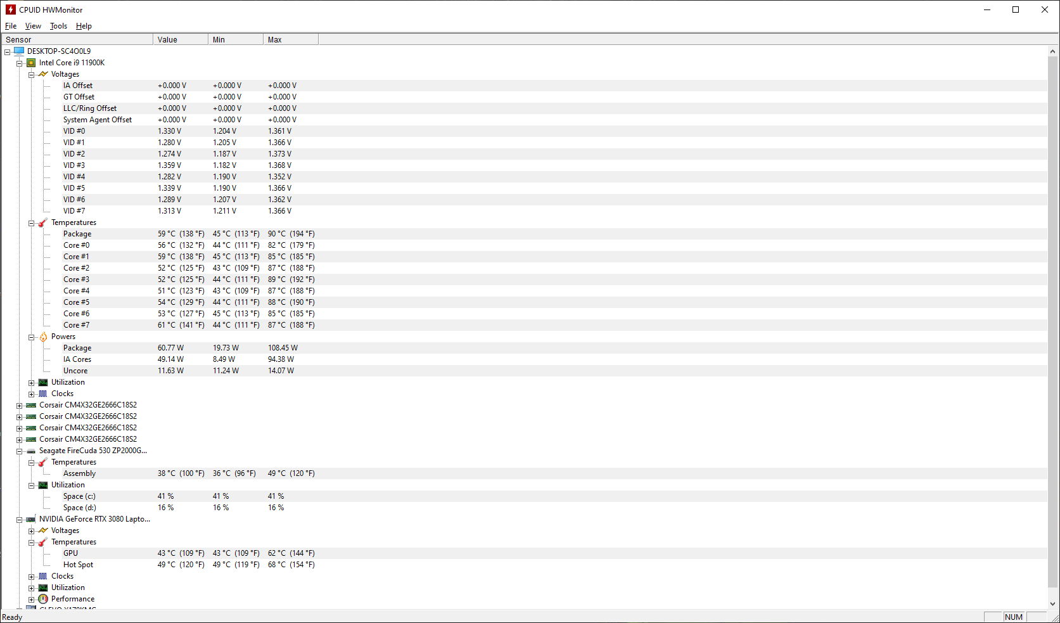The width and height of the screenshot is (1060, 623).
Task: Collapse the CPU Voltages section
Action: click(x=32, y=75)
